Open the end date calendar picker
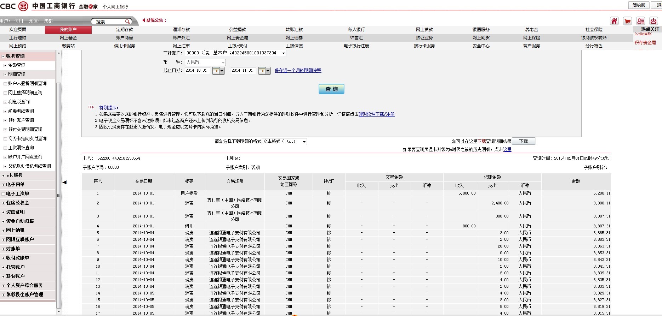Screen dimensions: 662x316 (264, 71)
